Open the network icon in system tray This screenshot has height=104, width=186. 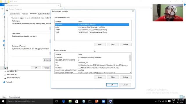tap(163, 101)
